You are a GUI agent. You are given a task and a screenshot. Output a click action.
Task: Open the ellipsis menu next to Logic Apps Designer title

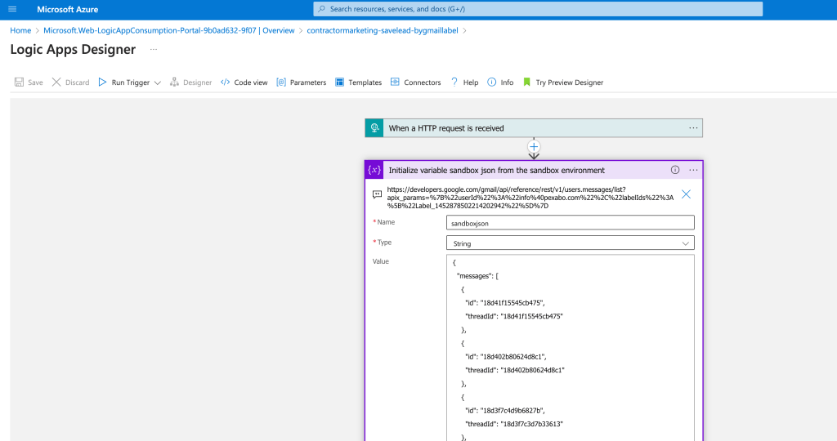coord(154,50)
